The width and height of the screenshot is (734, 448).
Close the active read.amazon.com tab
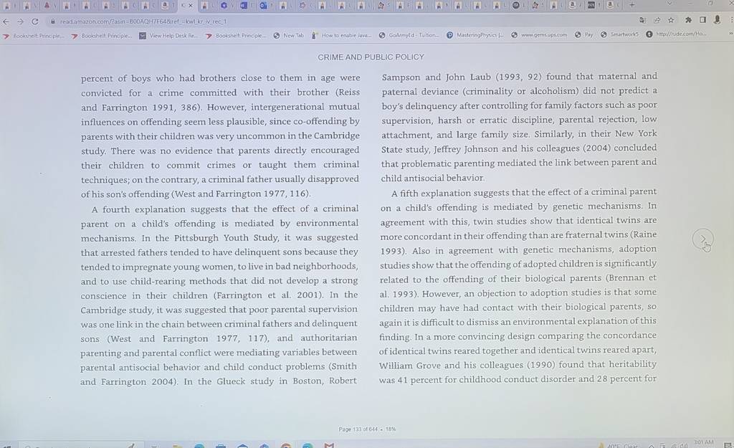191,6
